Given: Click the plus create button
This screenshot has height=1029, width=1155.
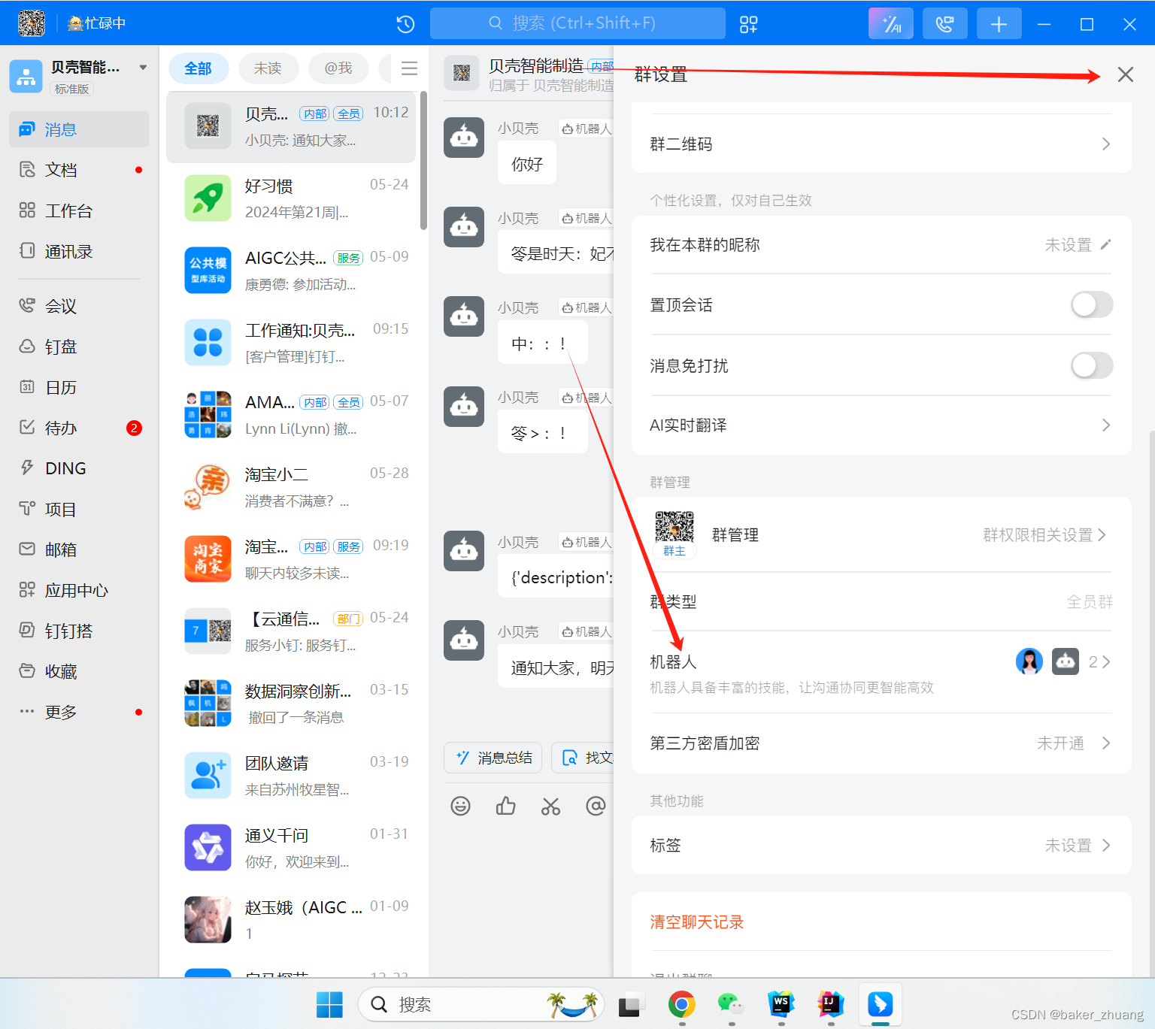Looking at the screenshot, I should click(x=999, y=23).
